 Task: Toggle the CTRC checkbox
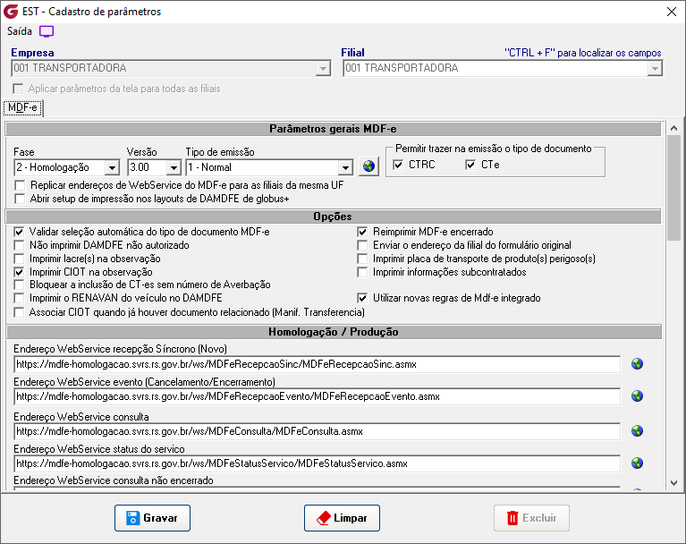398,165
